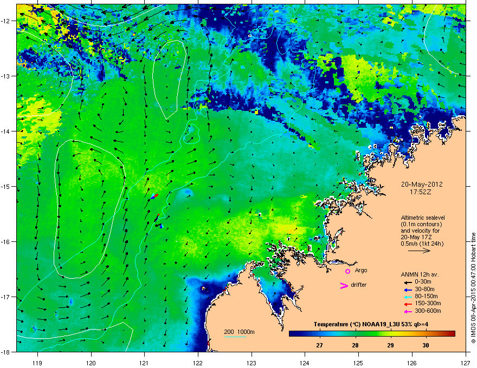Click the latitude axis label -15

click(6, 186)
